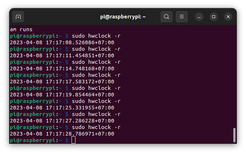Image resolution: width=246 pixels, height=154 pixels.
Task: Click the 17:17:08.526086 timestamp output line
Action: [62, 42]
